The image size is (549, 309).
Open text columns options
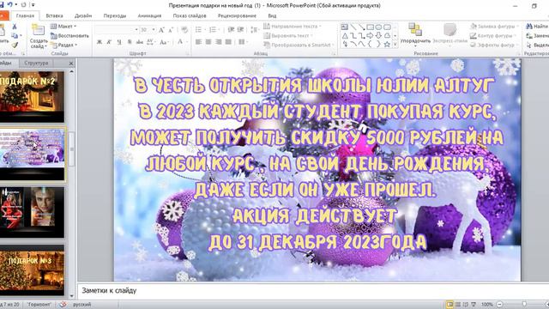click(242, 42)
